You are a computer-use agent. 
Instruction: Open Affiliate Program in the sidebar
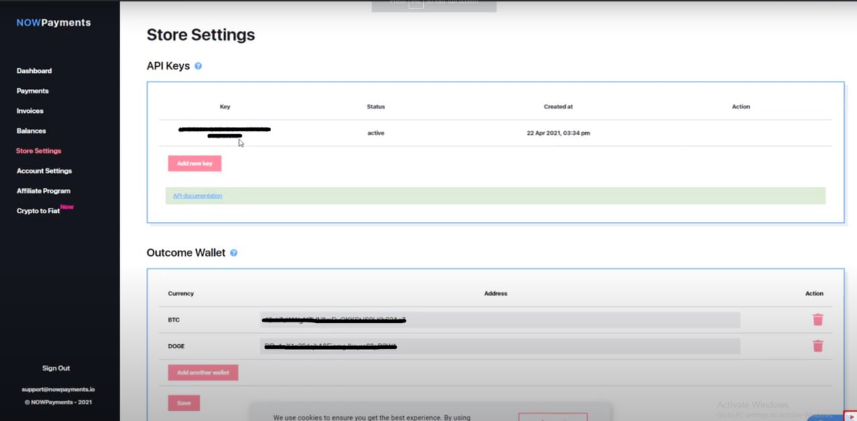pos(44,191)
